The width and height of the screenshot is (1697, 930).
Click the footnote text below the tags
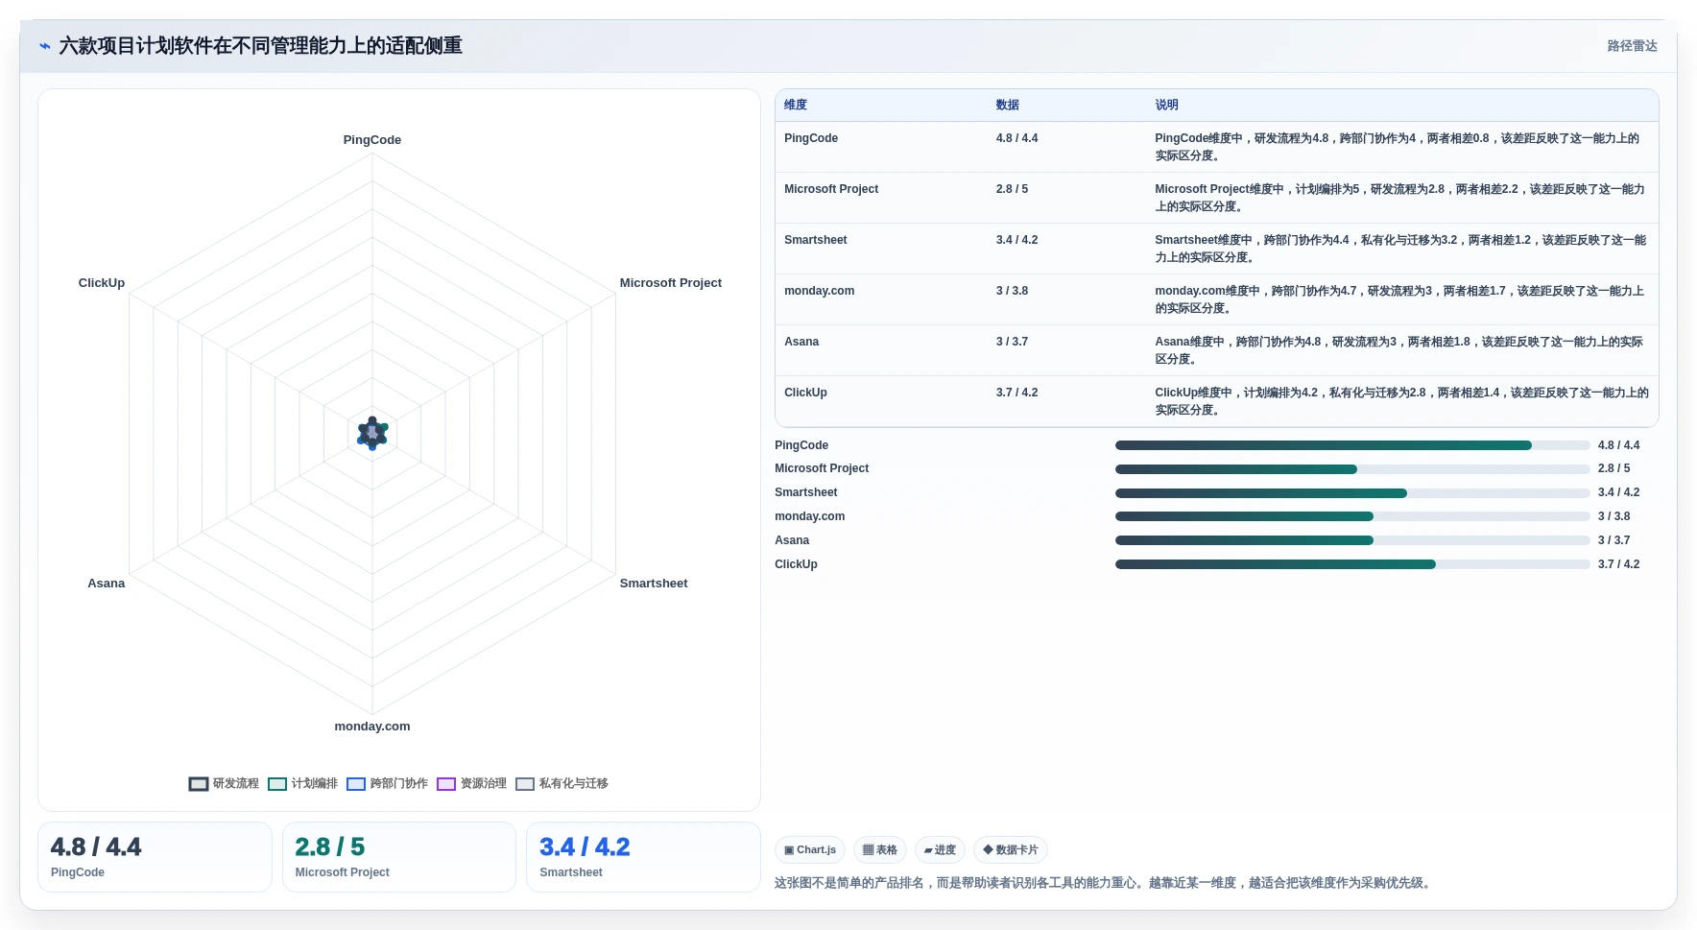point(1105,883)
